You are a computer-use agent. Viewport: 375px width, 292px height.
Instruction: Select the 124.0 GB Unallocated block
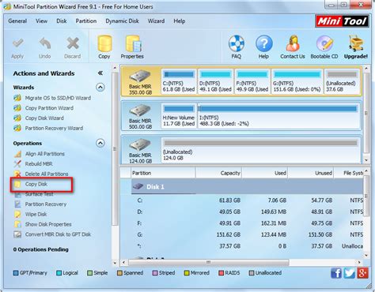tap(260, 150)
